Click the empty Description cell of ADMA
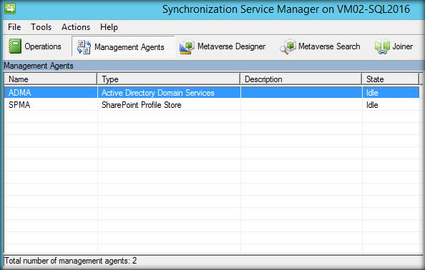This screenshot has height=270, width=425. pyautogui.click(x=301, y=93)
